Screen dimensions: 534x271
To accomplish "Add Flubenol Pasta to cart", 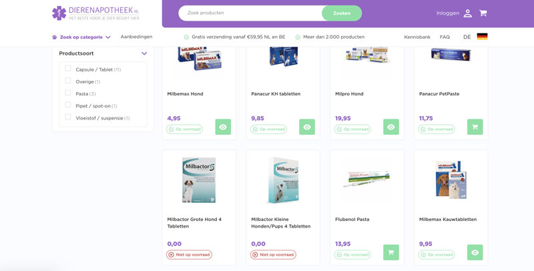I will 391,252.
